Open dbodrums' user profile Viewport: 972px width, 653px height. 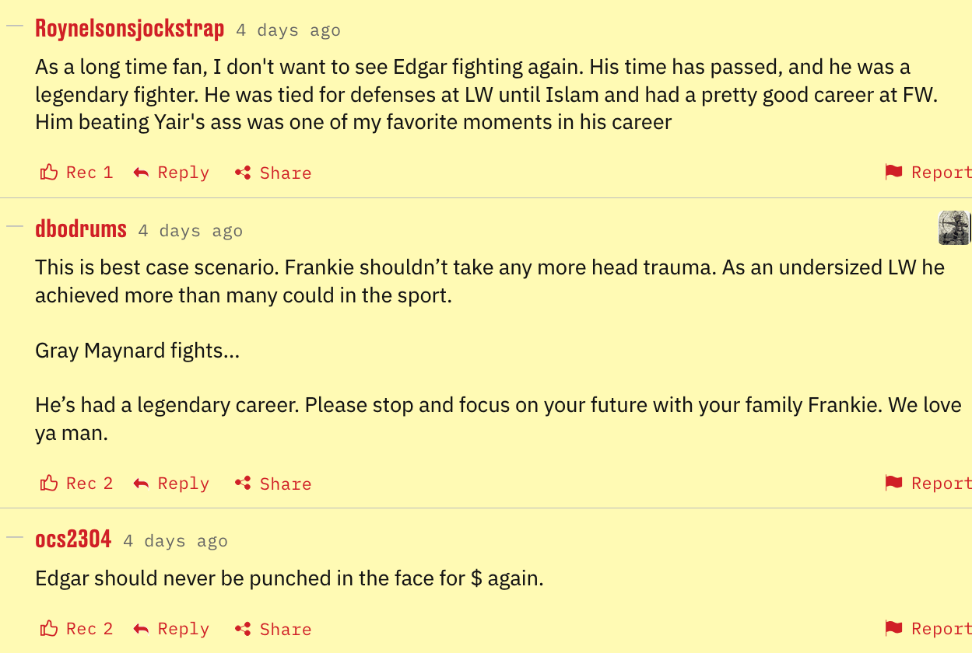pyautogui.click(x=81, y=229)
